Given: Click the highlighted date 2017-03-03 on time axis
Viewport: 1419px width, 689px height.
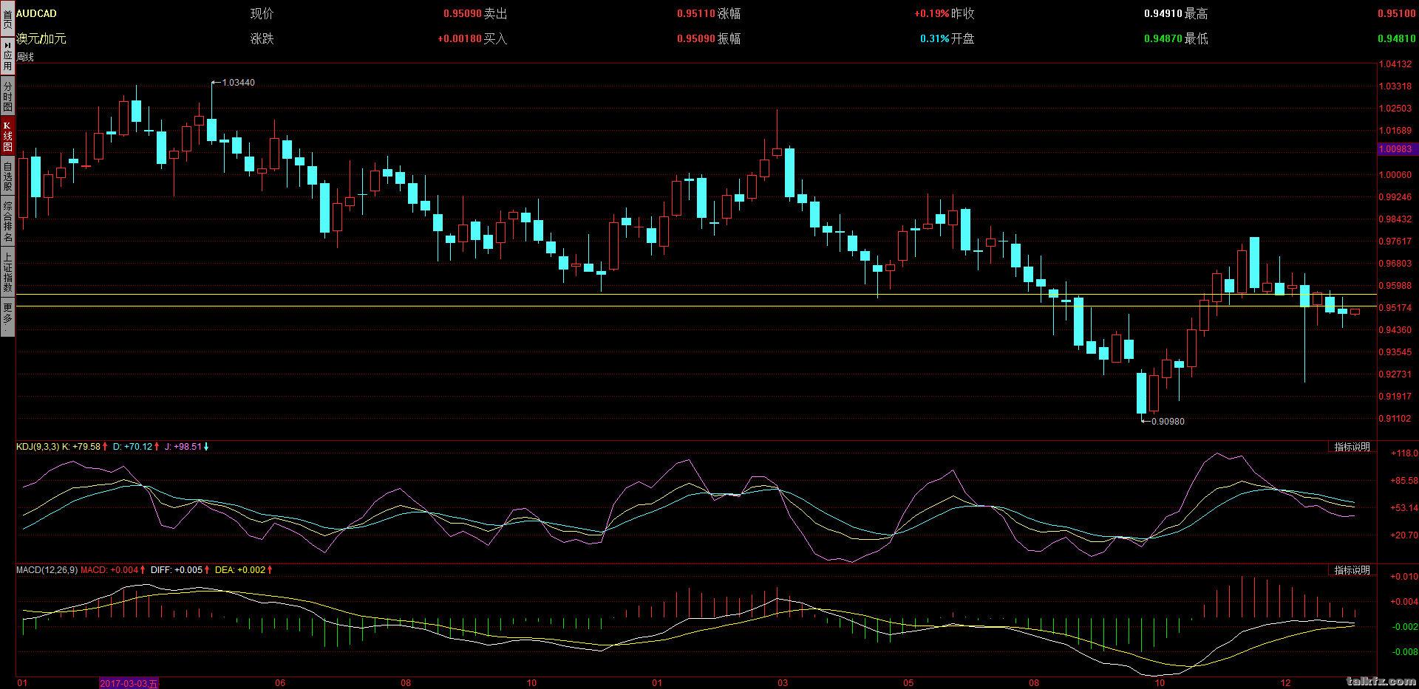Looking at the screenshot, I should 129,683.
